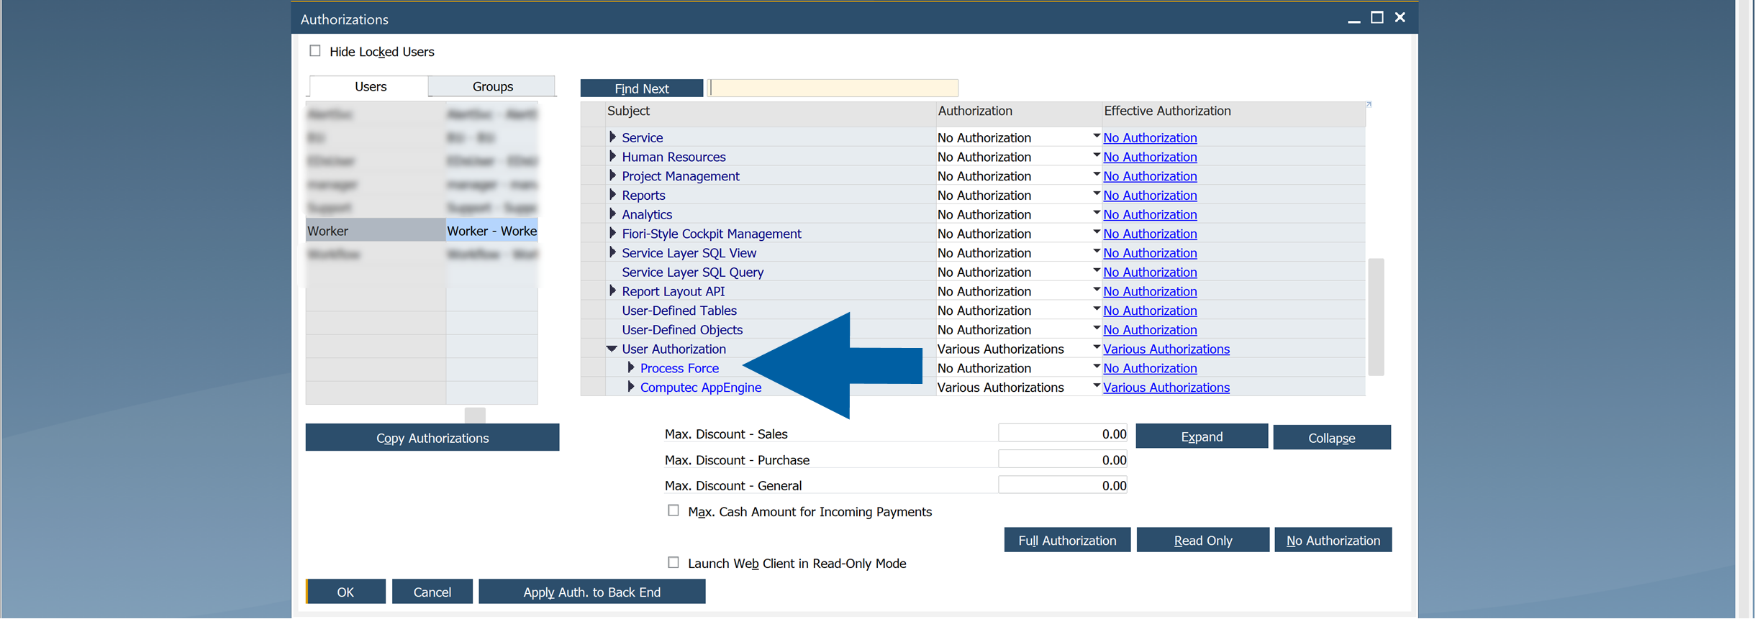The image size is (1755, 619).
Task: Open Various Authorizations link for User Authorization
Action: 1166,349
